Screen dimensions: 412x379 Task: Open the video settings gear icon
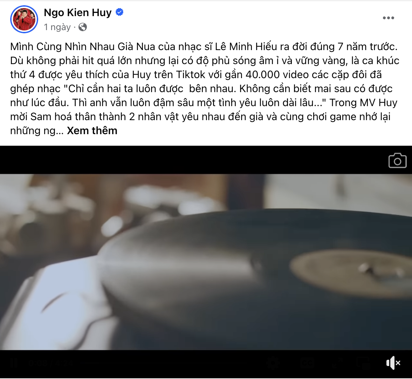tap(273, 363)
